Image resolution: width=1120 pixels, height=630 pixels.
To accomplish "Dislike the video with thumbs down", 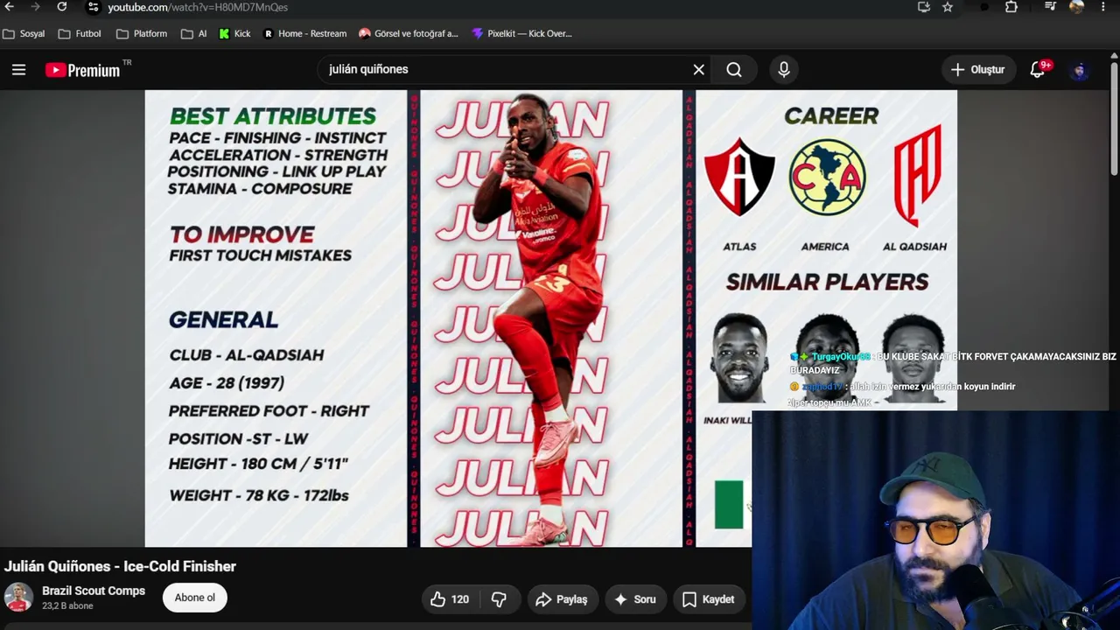I will click(x=500, y=599).
